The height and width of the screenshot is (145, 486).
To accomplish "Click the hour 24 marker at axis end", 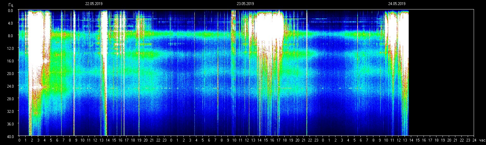I will coord(474,140).
